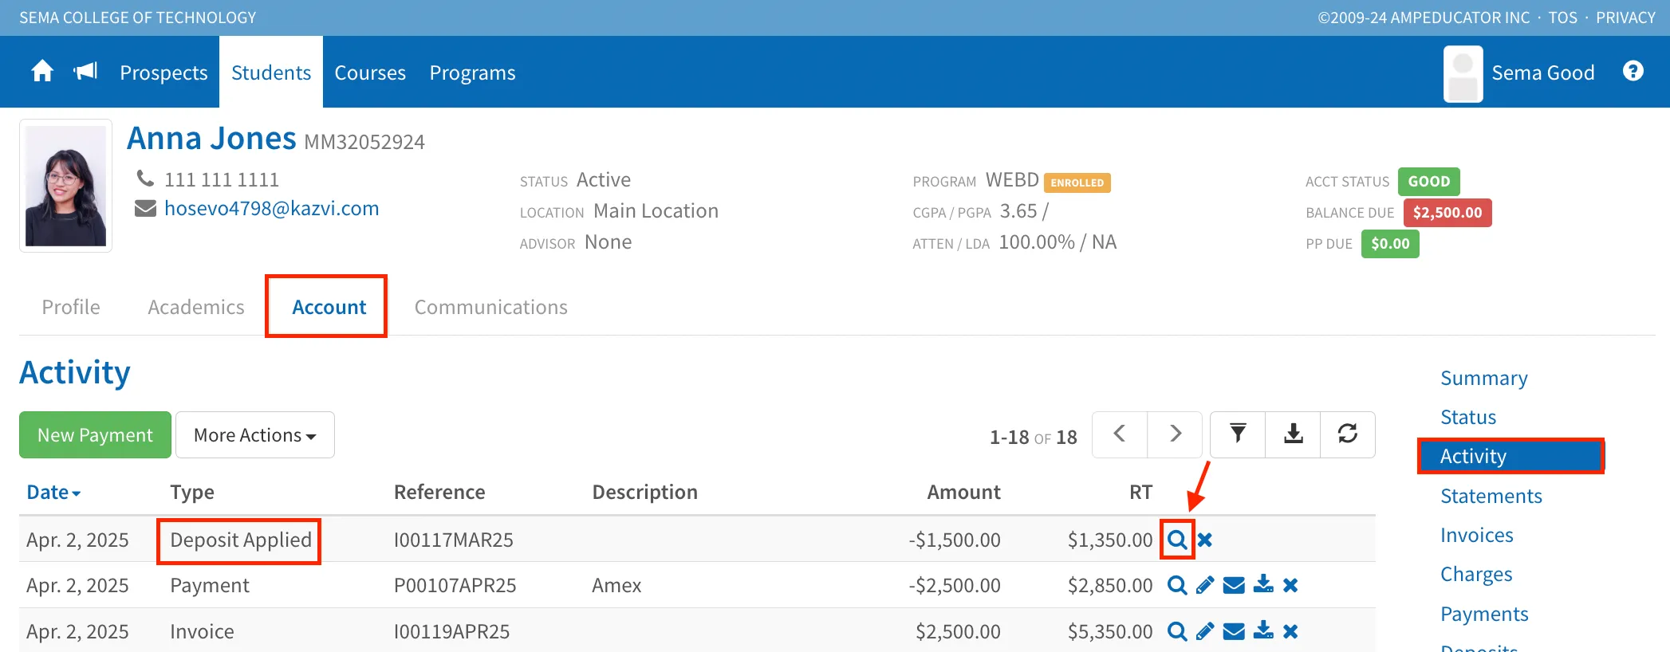This screenshot has height=652, width=1670.
Task: Switch to the Communications tab
Action: pos(491,307)
